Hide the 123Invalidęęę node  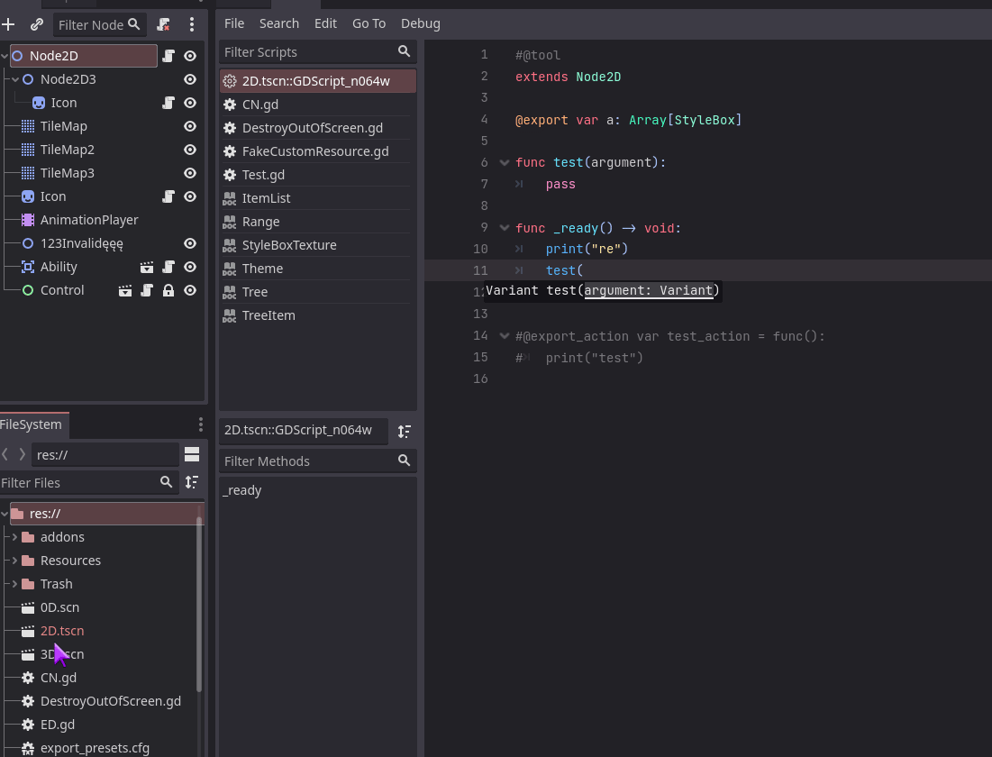pyautogui.click(x=190, y=242)
